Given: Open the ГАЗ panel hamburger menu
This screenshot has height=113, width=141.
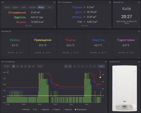Looking at the screenshot, I should click(x=54, y=3).
